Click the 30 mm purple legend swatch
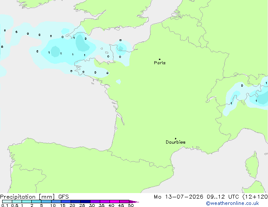Screen dimensions: 268x207 point(95,202)
